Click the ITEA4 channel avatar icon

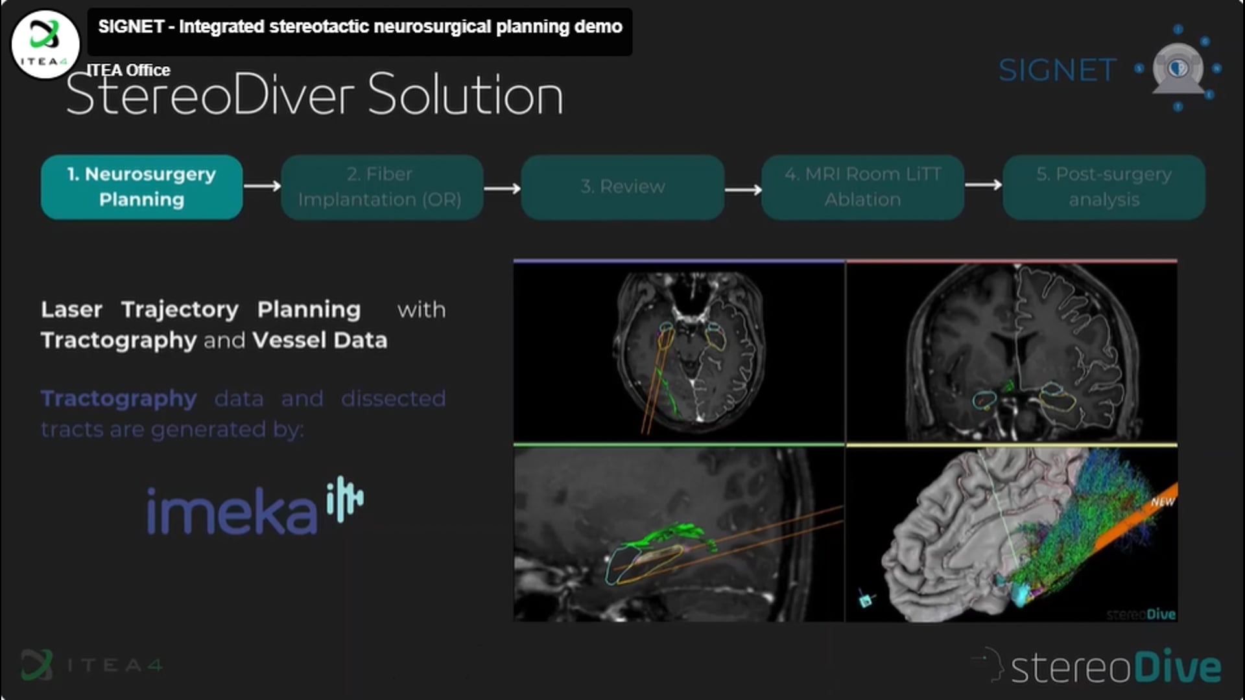tap(45, 44)
